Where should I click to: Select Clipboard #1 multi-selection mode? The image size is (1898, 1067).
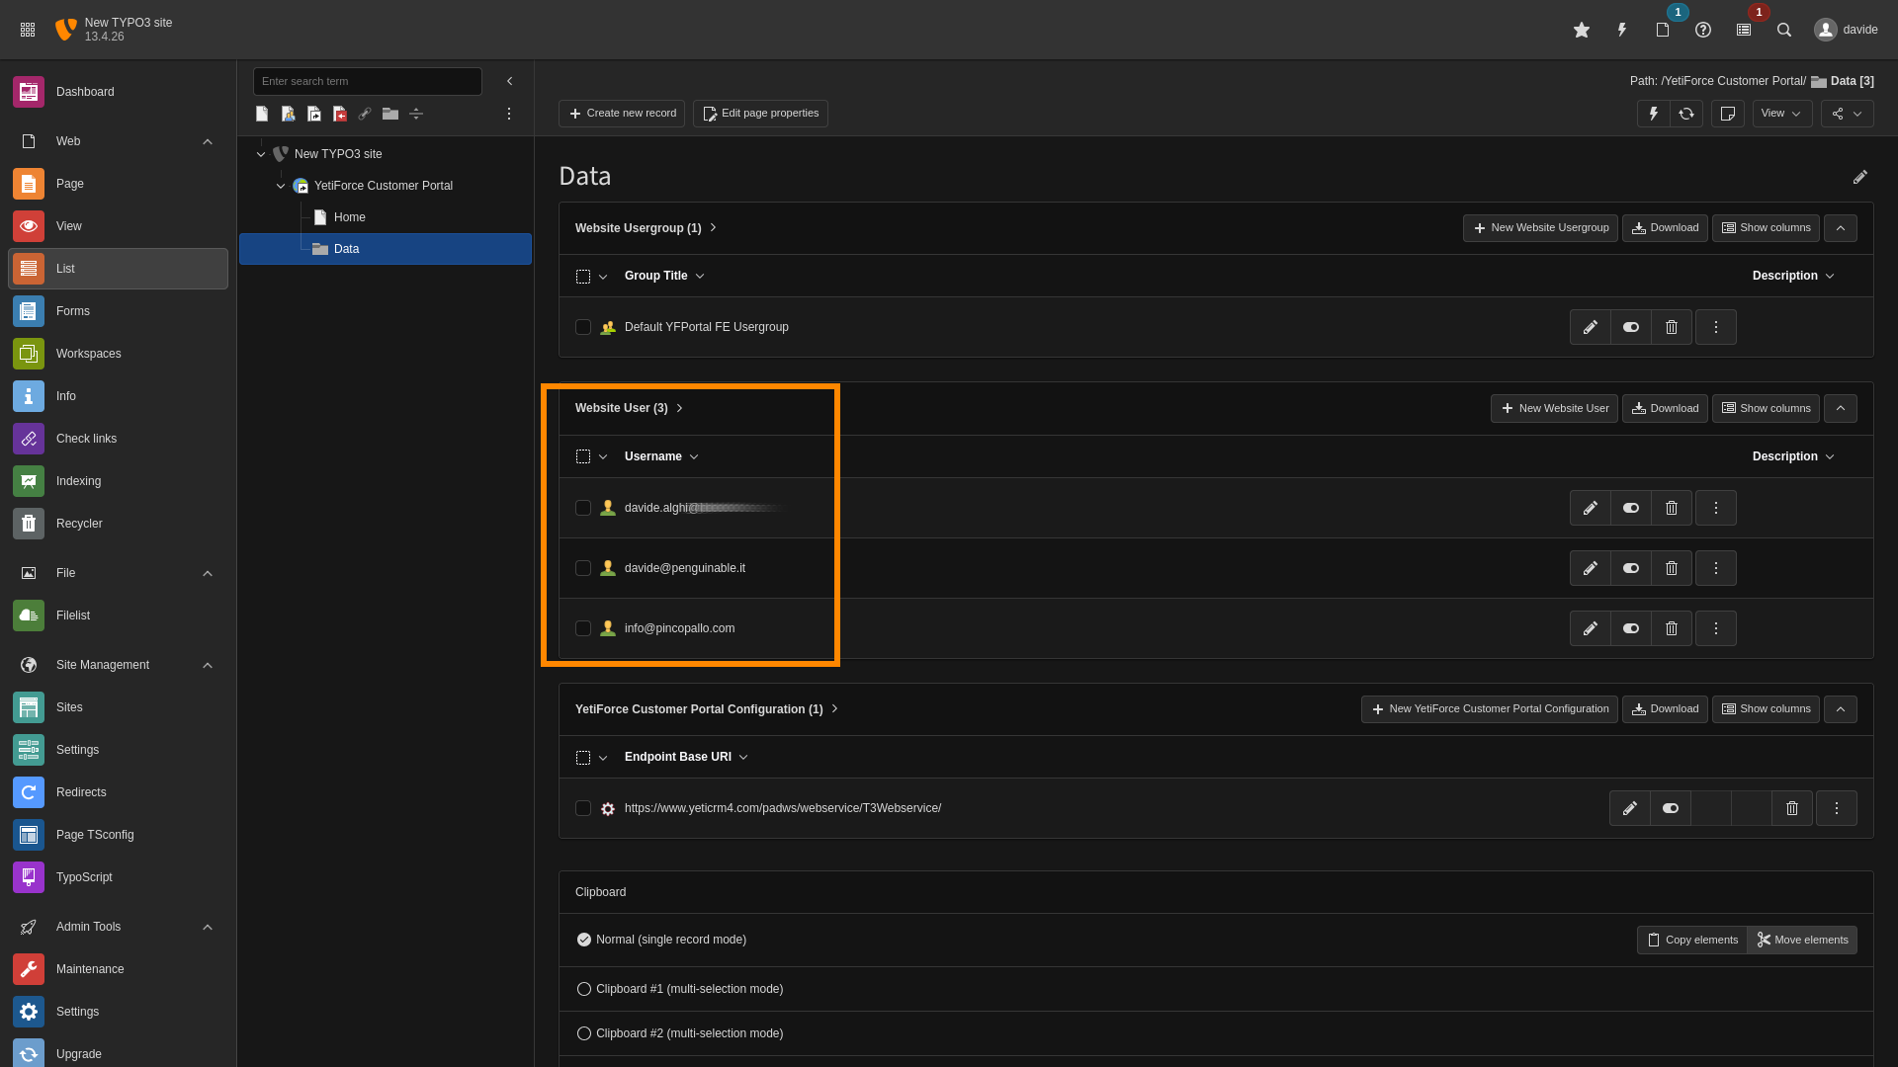pos(584,989)
